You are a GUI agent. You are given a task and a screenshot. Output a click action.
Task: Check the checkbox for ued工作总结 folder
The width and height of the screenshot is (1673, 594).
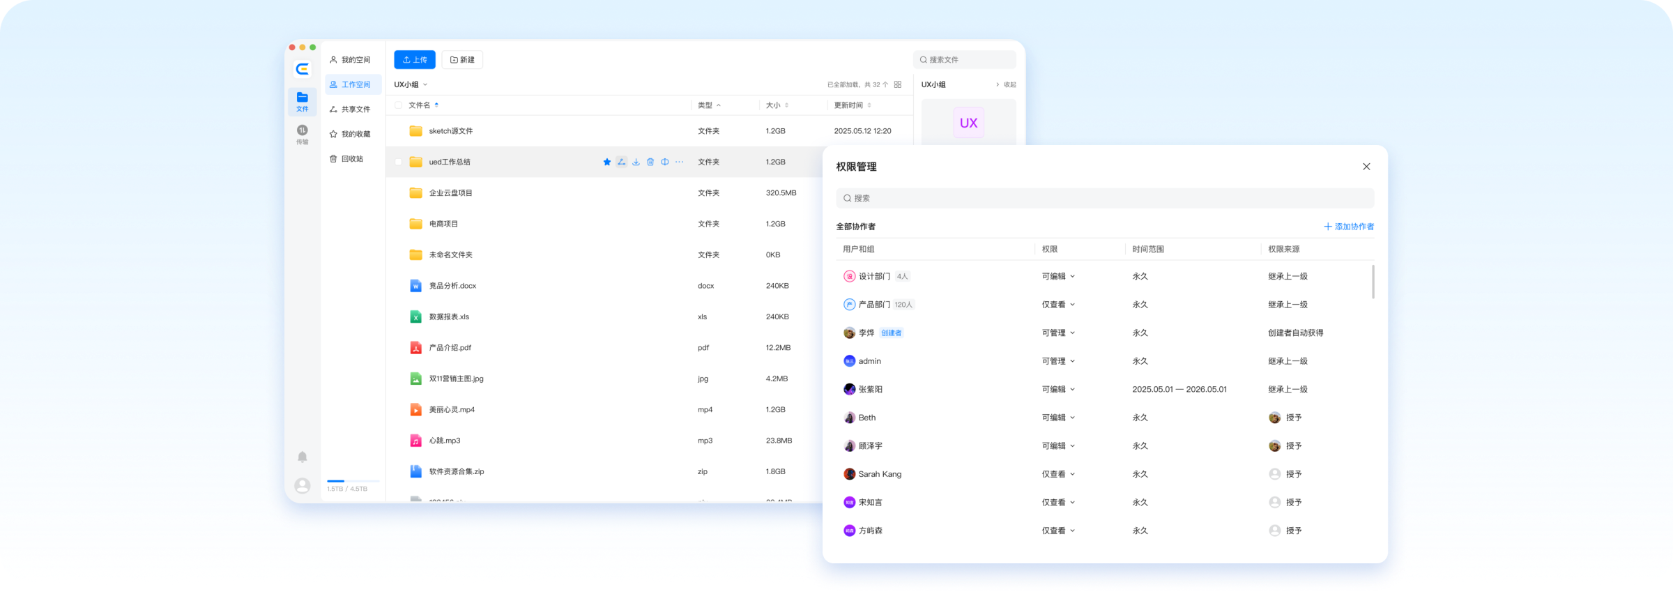coord(398,162)
